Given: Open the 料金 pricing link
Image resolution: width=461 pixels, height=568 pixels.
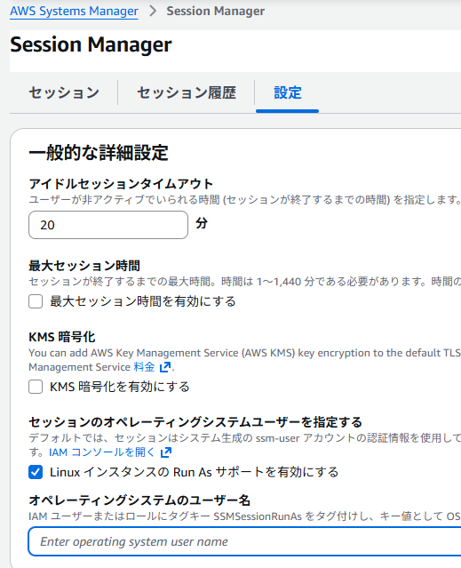Looking at the screenshot, I should [x=144, y=367].
